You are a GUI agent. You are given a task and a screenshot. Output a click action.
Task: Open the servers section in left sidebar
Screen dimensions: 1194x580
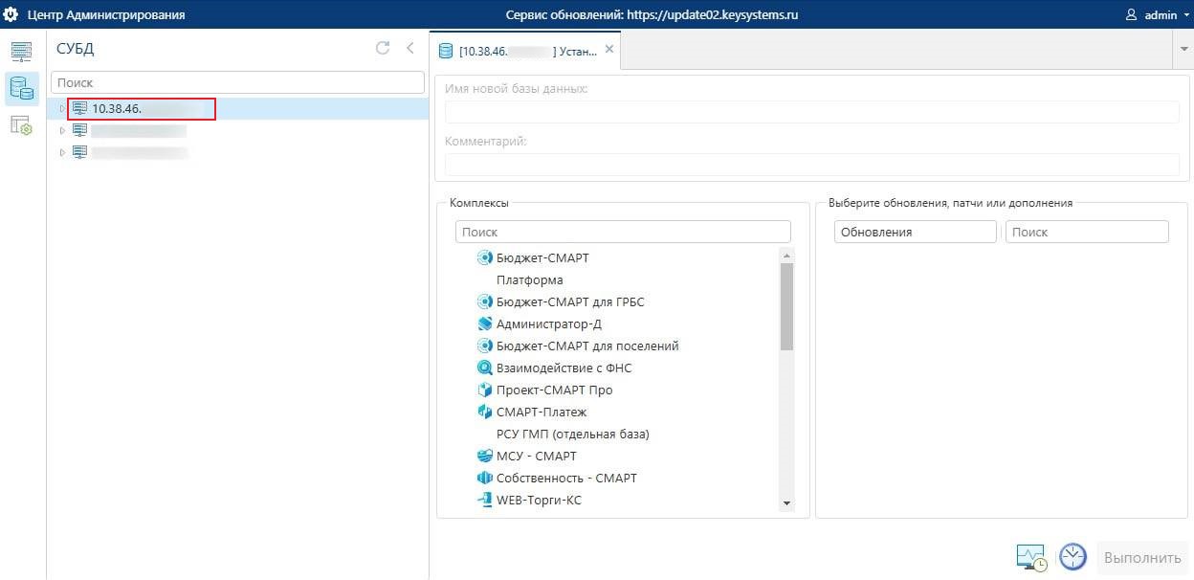[21, 52]
